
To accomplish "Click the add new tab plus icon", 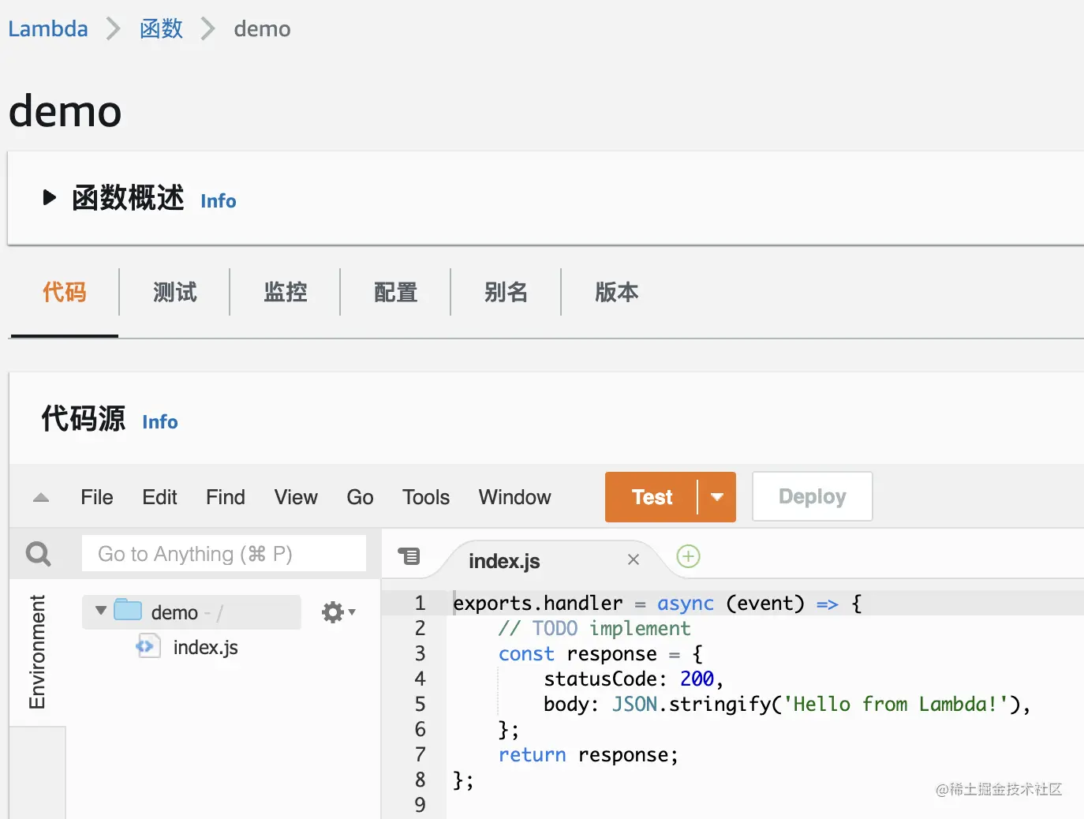I will [x=688, y=556].
